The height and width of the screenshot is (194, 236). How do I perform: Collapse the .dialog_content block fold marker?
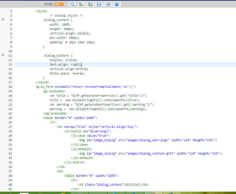point(3,19)
